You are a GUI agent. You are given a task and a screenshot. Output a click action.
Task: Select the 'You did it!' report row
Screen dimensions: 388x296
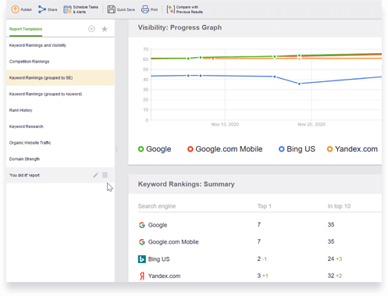coord(60,175)
